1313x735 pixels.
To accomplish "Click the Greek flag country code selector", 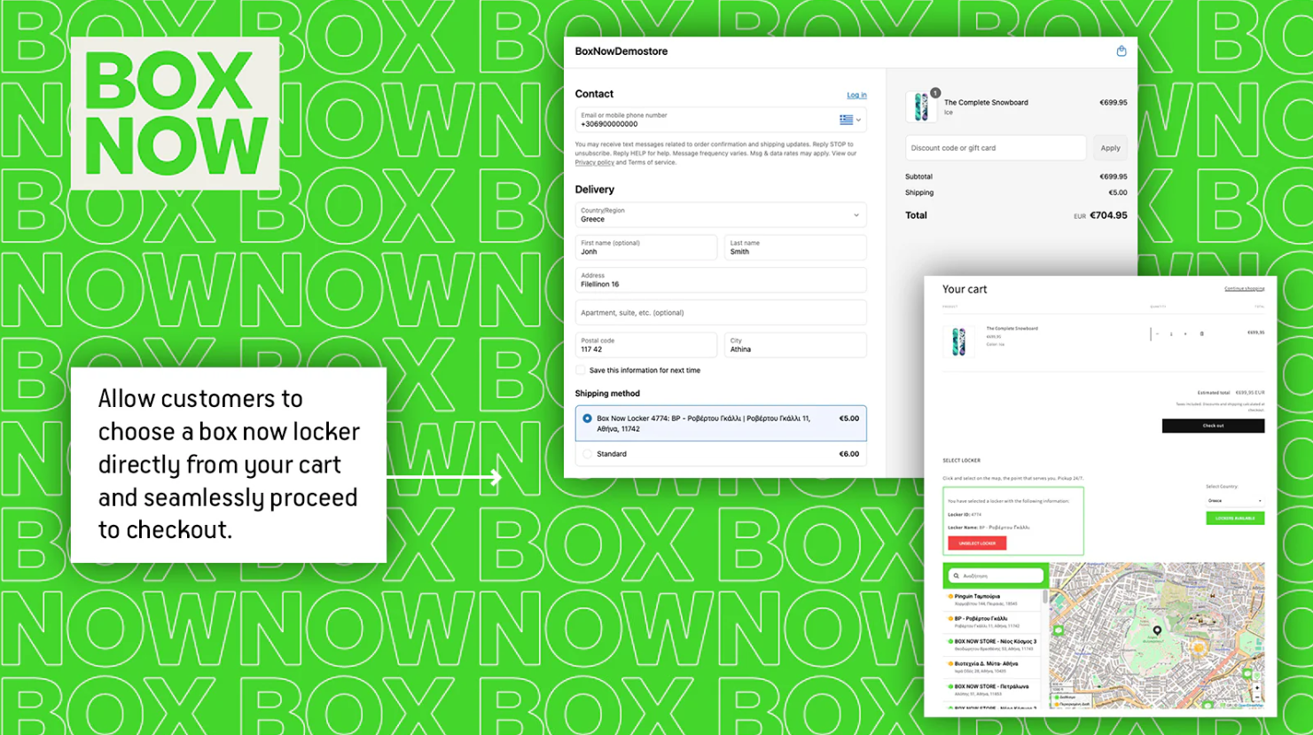I will pyautogui.click(x=850, y=120).
